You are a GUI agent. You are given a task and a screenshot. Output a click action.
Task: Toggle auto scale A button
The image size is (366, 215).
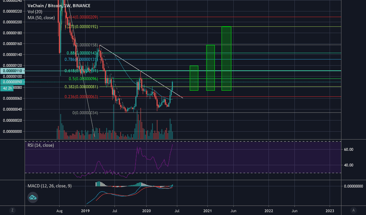(353, 211)
